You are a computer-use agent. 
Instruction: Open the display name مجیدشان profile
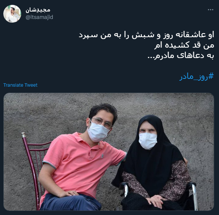coord(38,10)
